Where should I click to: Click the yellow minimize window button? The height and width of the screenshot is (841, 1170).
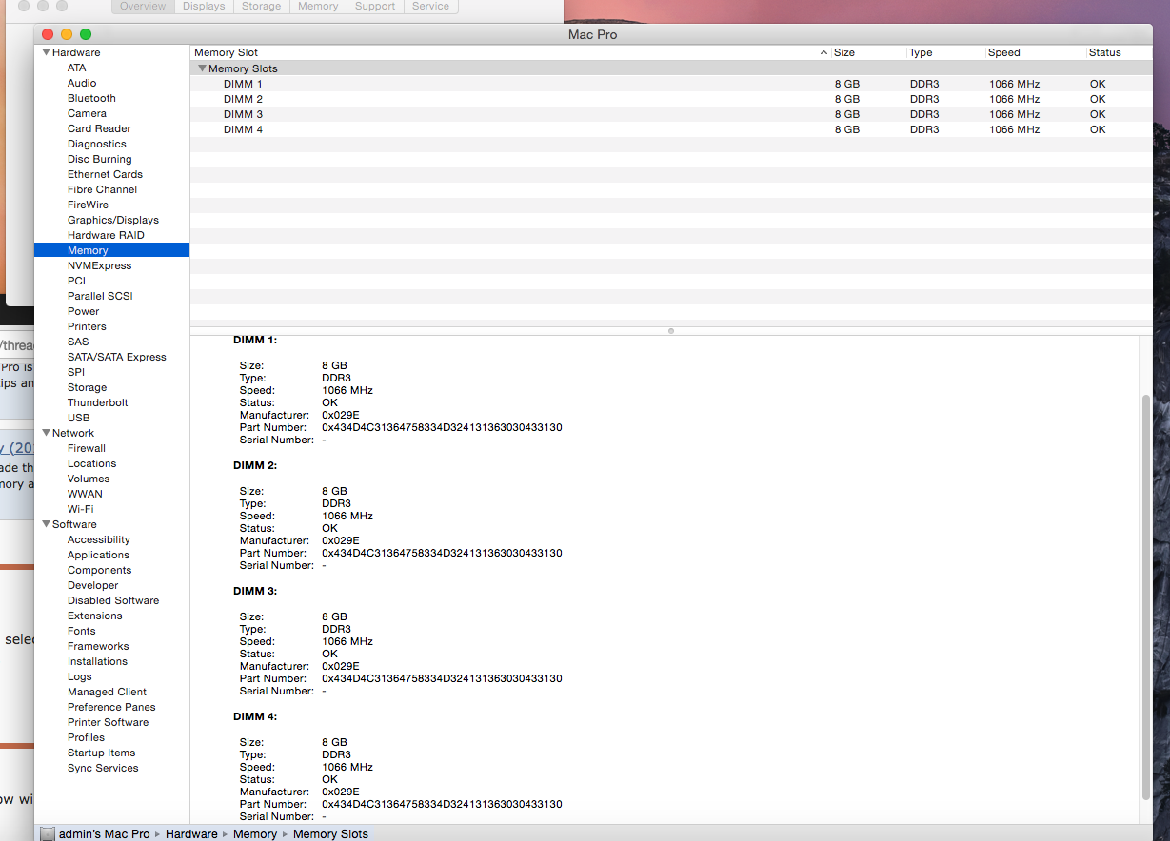(x=67, y=34)
